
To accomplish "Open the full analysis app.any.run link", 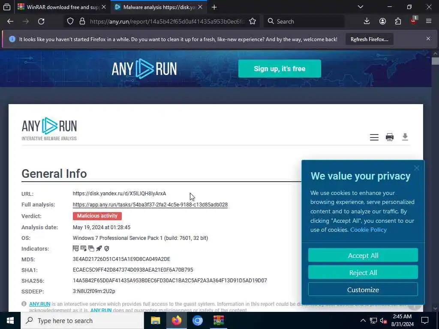I will pyautogui.click(x=150, y=205).
